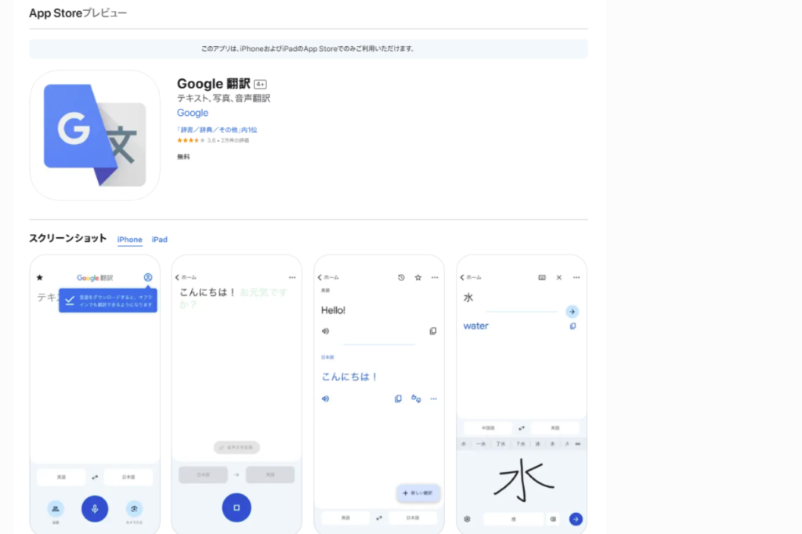Switch to the iPad screenshots tab
The image size is (802, 534).
coord(160,240)
